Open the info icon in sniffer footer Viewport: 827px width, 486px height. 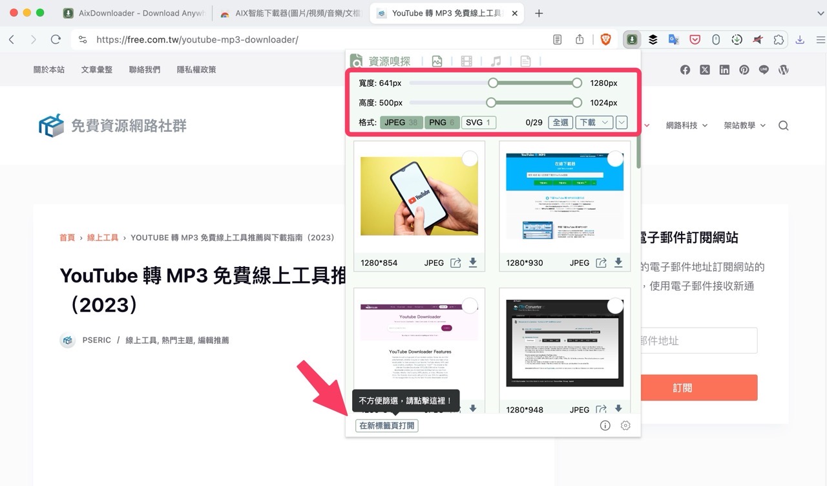(x=605, y=425)
